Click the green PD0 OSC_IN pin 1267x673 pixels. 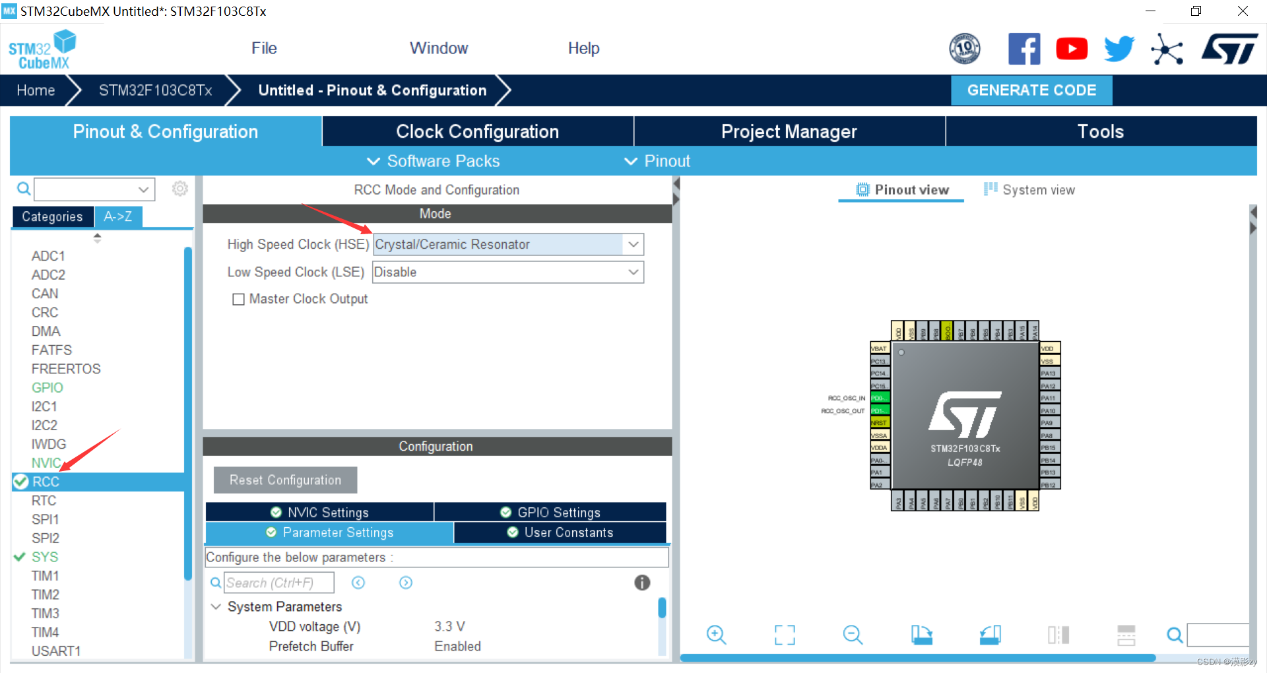point(880,398)
